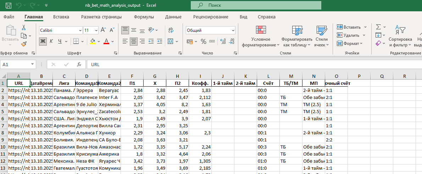Click the Increase font size icon
The image size is (422, 174).
(103, 30)
